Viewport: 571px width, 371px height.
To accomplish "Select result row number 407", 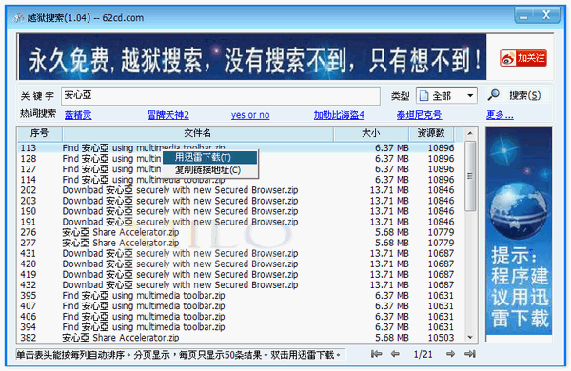I will click(241, 306).
